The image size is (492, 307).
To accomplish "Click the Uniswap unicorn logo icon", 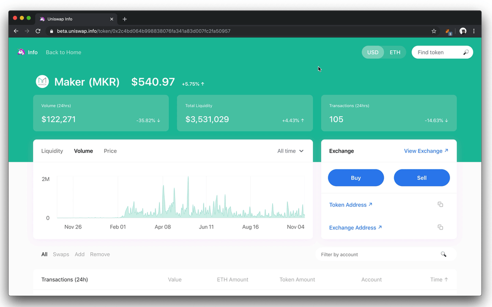I will 21,52.
